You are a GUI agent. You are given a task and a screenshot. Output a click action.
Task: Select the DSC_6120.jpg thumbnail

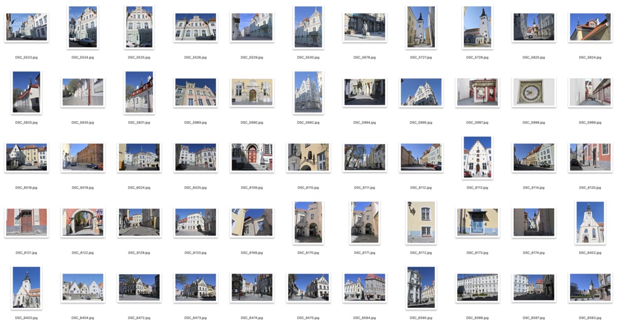[x=590, y=157]
